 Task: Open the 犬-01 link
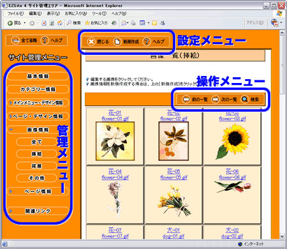pyautogui.click(x=173, y=230)
